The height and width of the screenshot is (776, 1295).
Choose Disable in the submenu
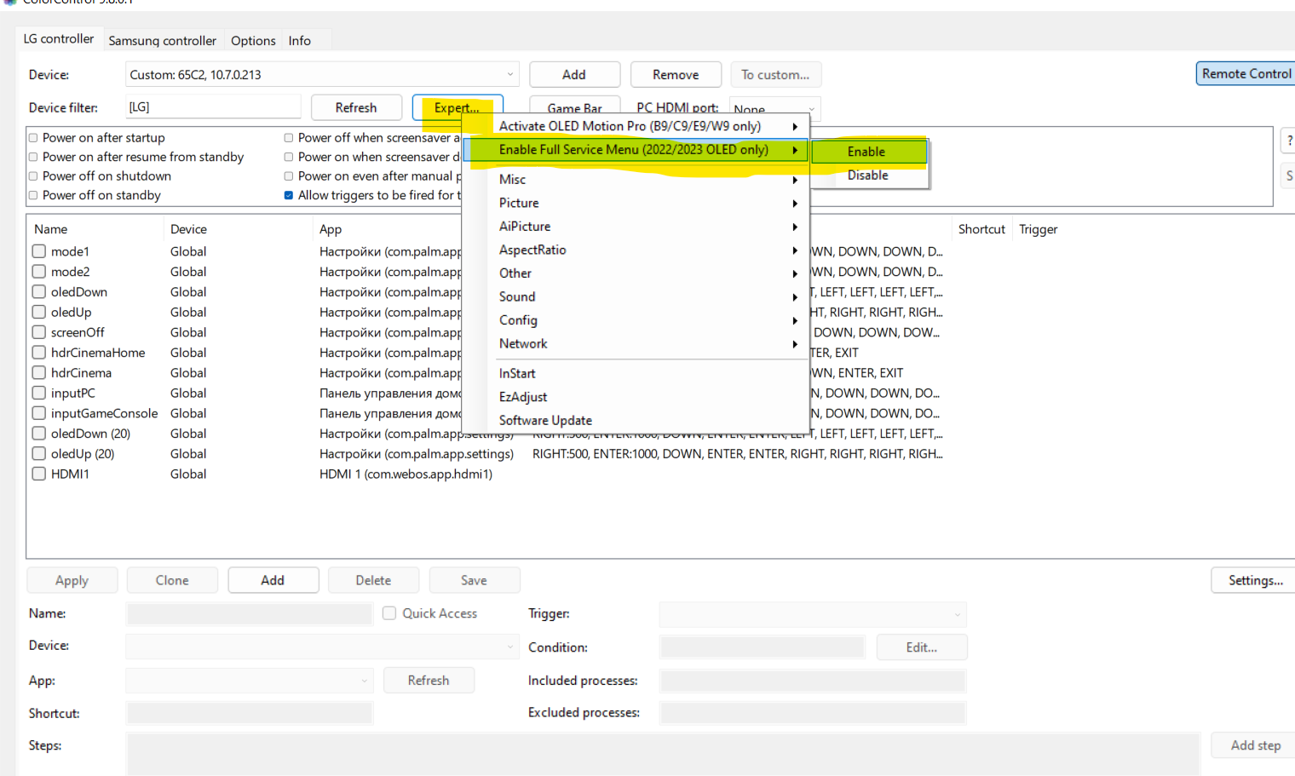point(867,175)
